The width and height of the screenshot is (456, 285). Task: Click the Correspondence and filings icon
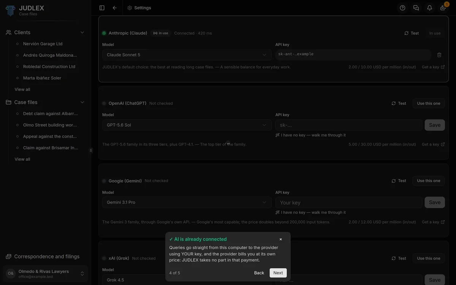point(9,256)
